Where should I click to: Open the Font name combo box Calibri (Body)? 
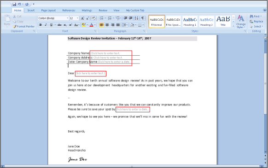(x=53, y=18)
